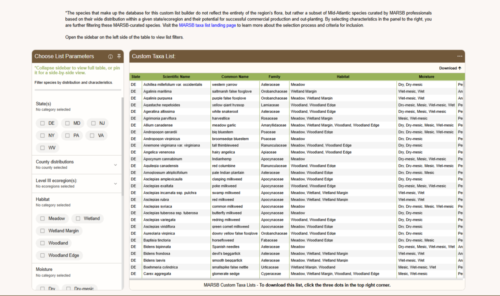The width and height of the screenshot is (500, 296).
Task: Click the 'downy yellow false foxglove' cell
Action: coord(235,234)
